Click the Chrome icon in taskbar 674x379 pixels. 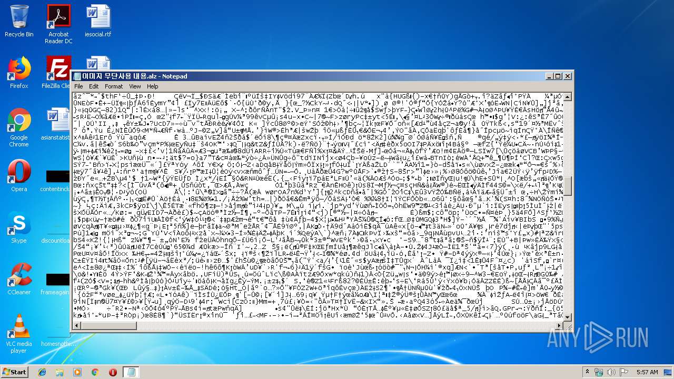[95, 372]
